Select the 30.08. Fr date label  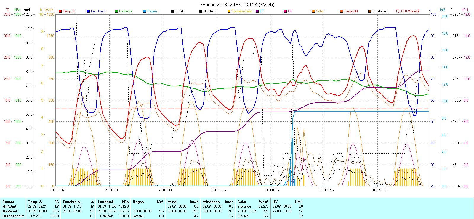272,190
